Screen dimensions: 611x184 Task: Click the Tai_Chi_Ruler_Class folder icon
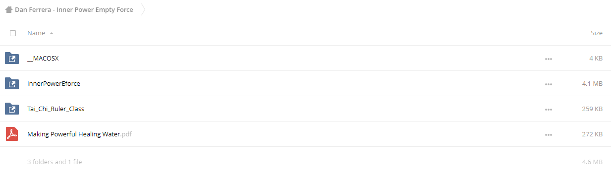click(x=12, y=109)
